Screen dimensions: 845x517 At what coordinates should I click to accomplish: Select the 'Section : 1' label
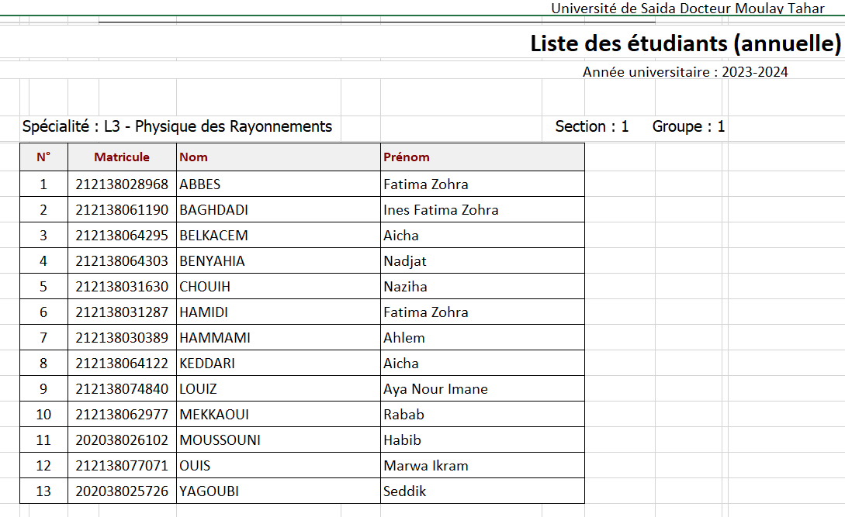tap(592, 126)
